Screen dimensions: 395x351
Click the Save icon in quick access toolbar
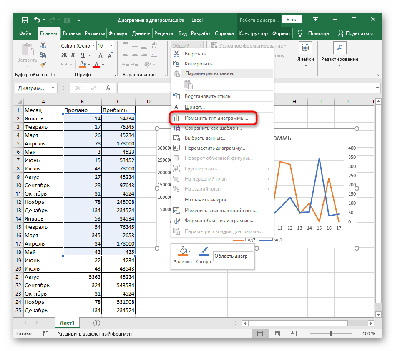(25, 20)
